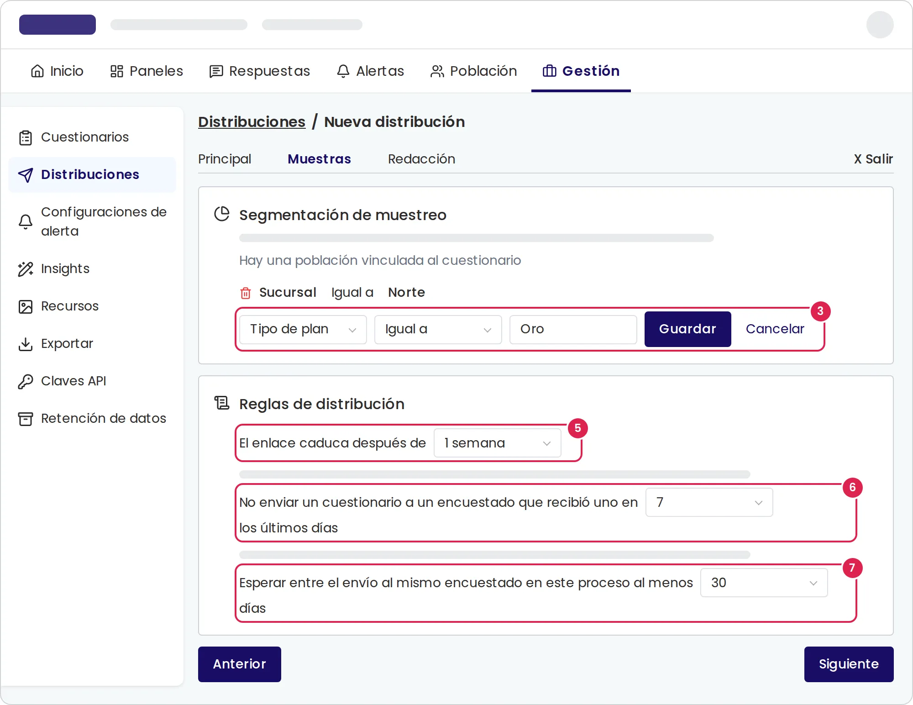Screen dimensions: 913x705
Task: Click the Población users icon
Action: pos(437,71)
